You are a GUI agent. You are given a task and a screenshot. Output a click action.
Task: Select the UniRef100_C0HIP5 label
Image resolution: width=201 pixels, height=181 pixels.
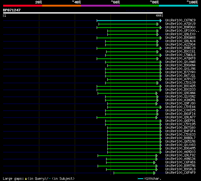[x=180, y=110]
